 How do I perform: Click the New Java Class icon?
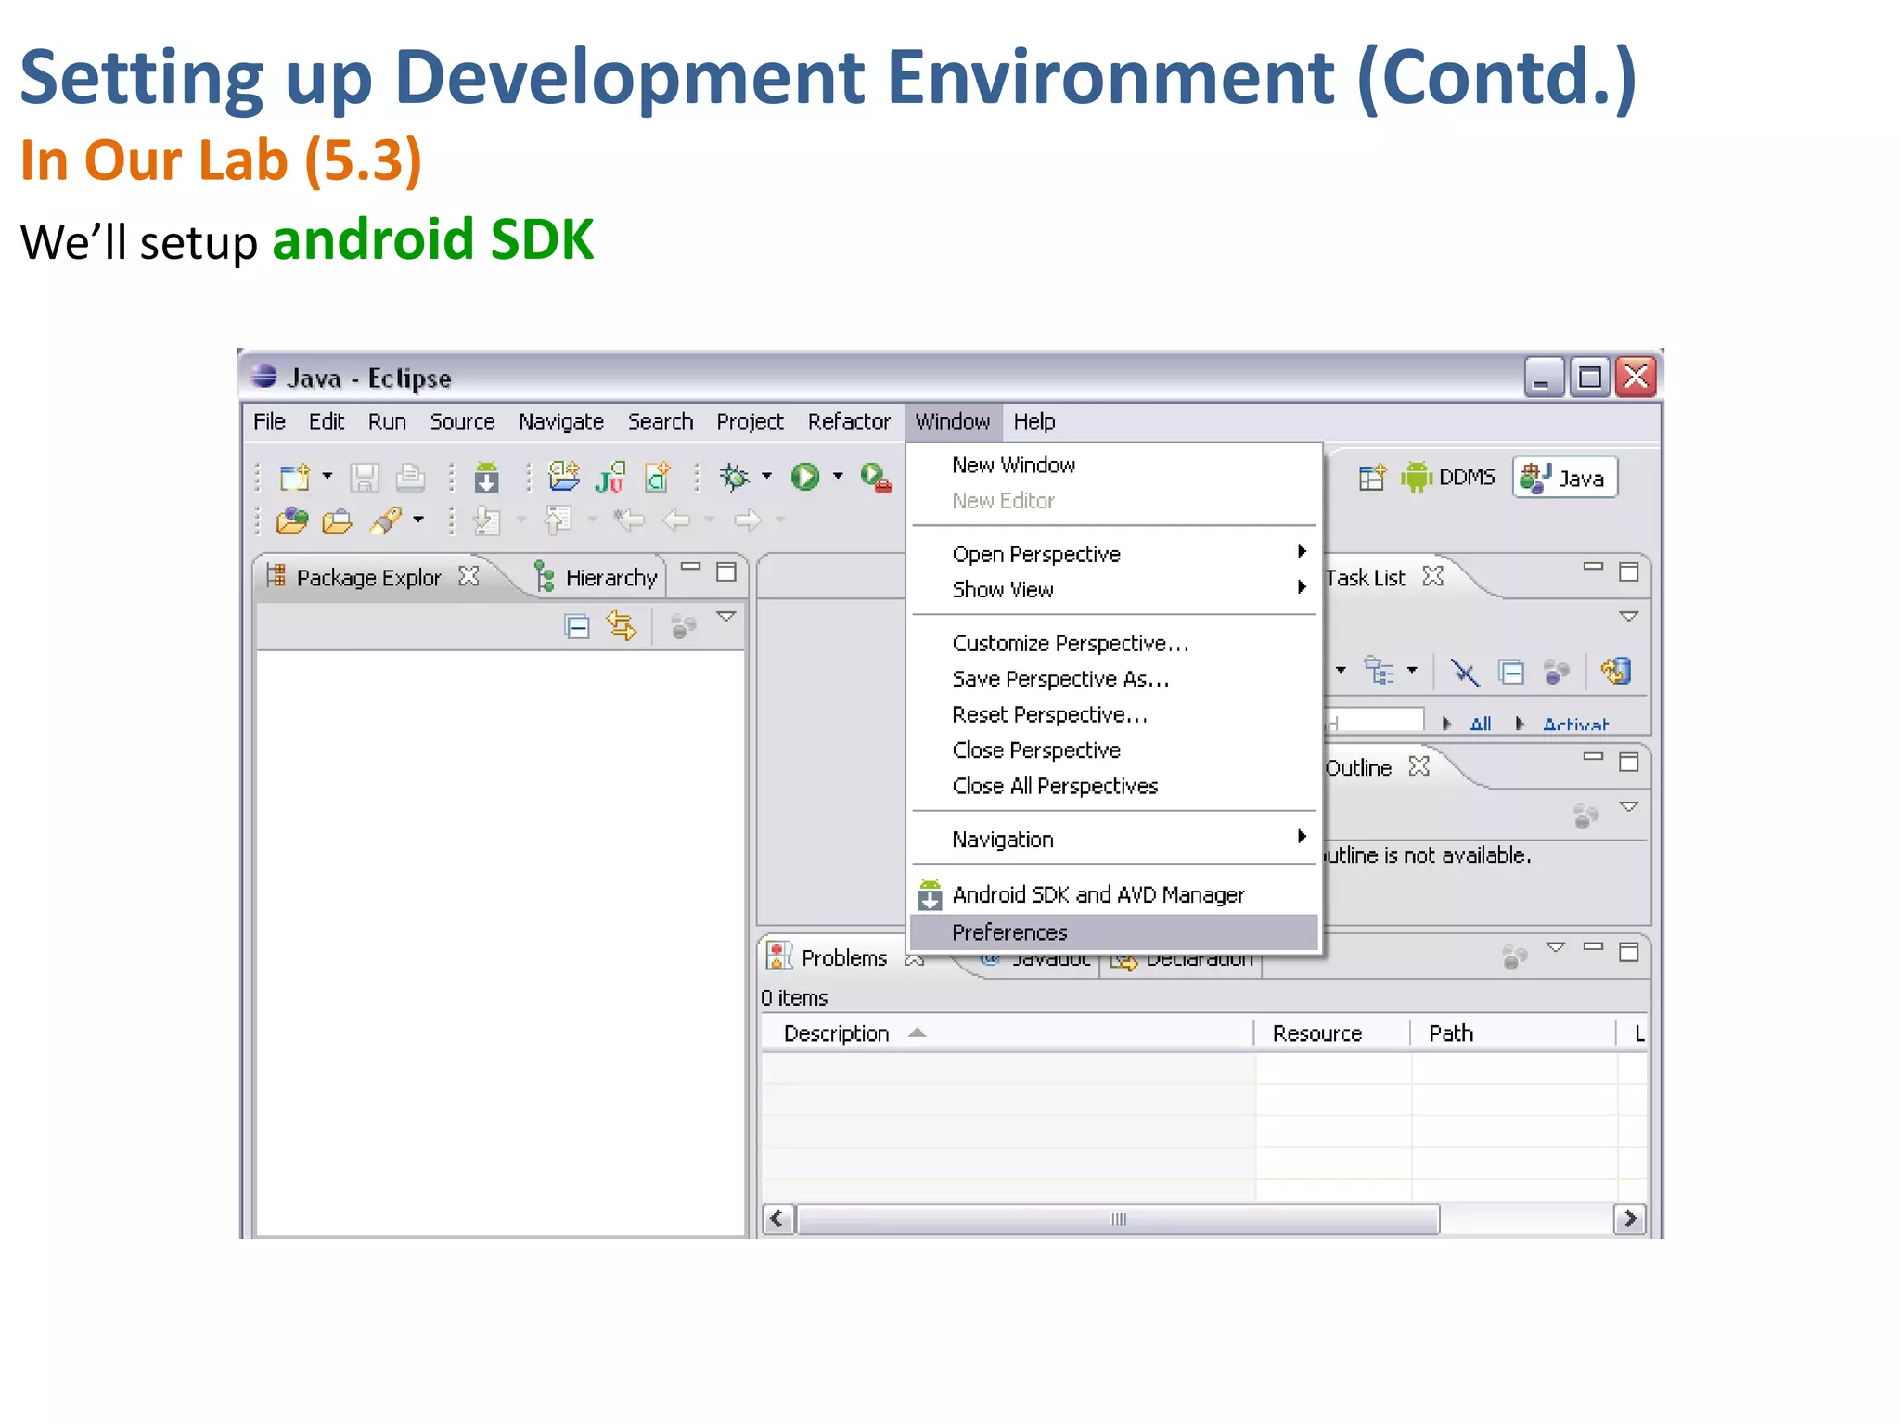click(658, 478)
